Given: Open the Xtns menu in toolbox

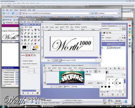Looking at the screenshot, I should (x=26, y=27).
